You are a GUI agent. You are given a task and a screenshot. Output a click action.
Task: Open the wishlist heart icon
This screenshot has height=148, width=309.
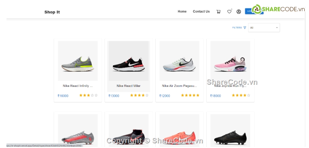[x=229, y=12]
